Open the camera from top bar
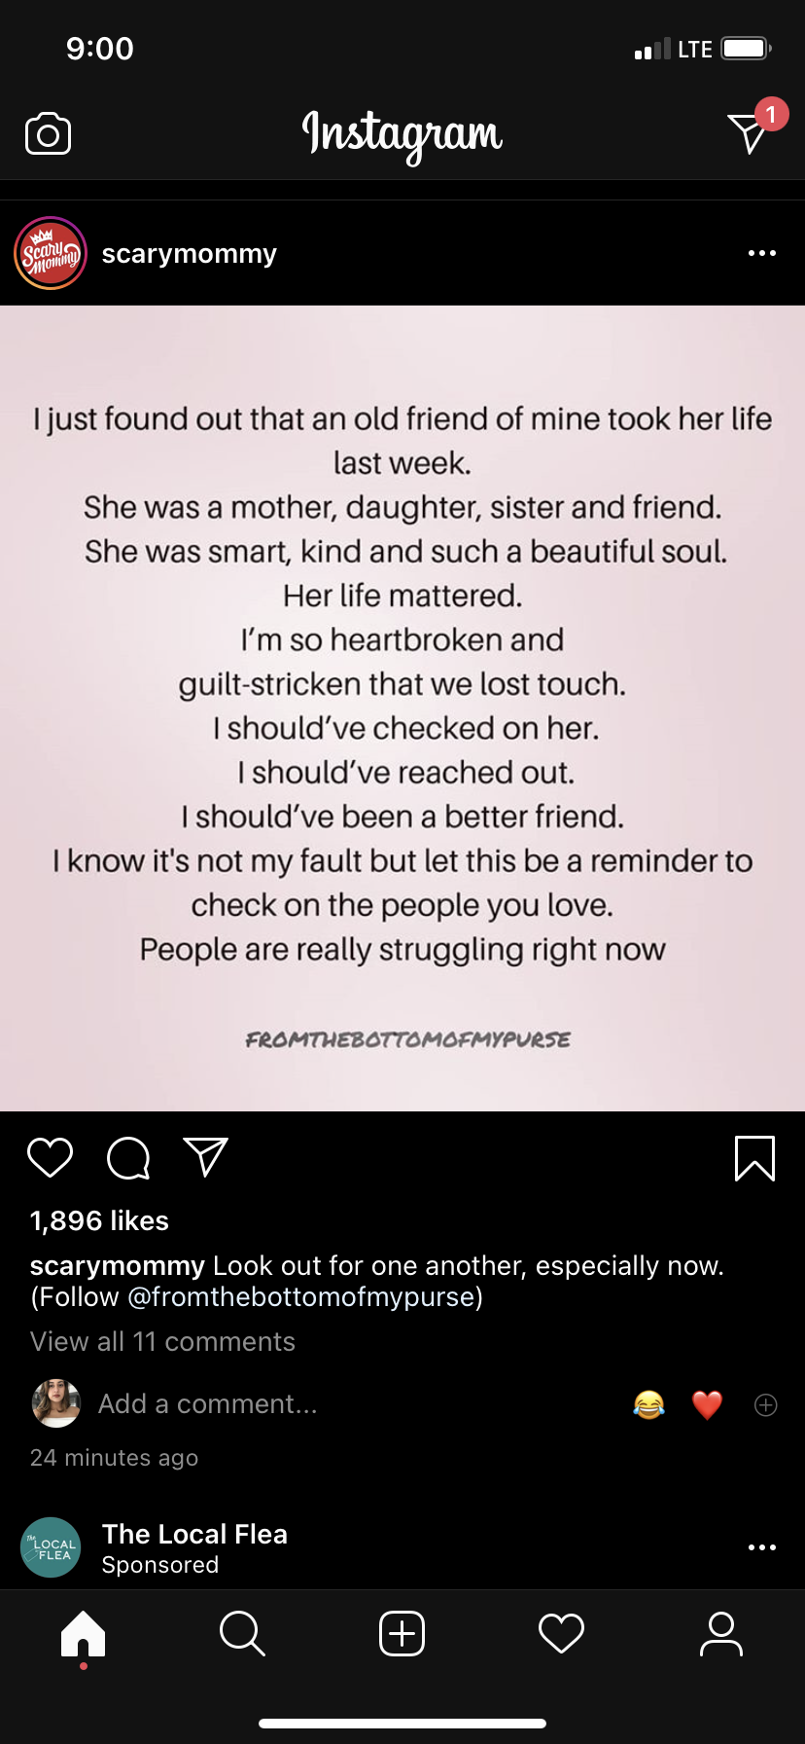Viewport: 805px width, 1744px height. tap(48, 133)
